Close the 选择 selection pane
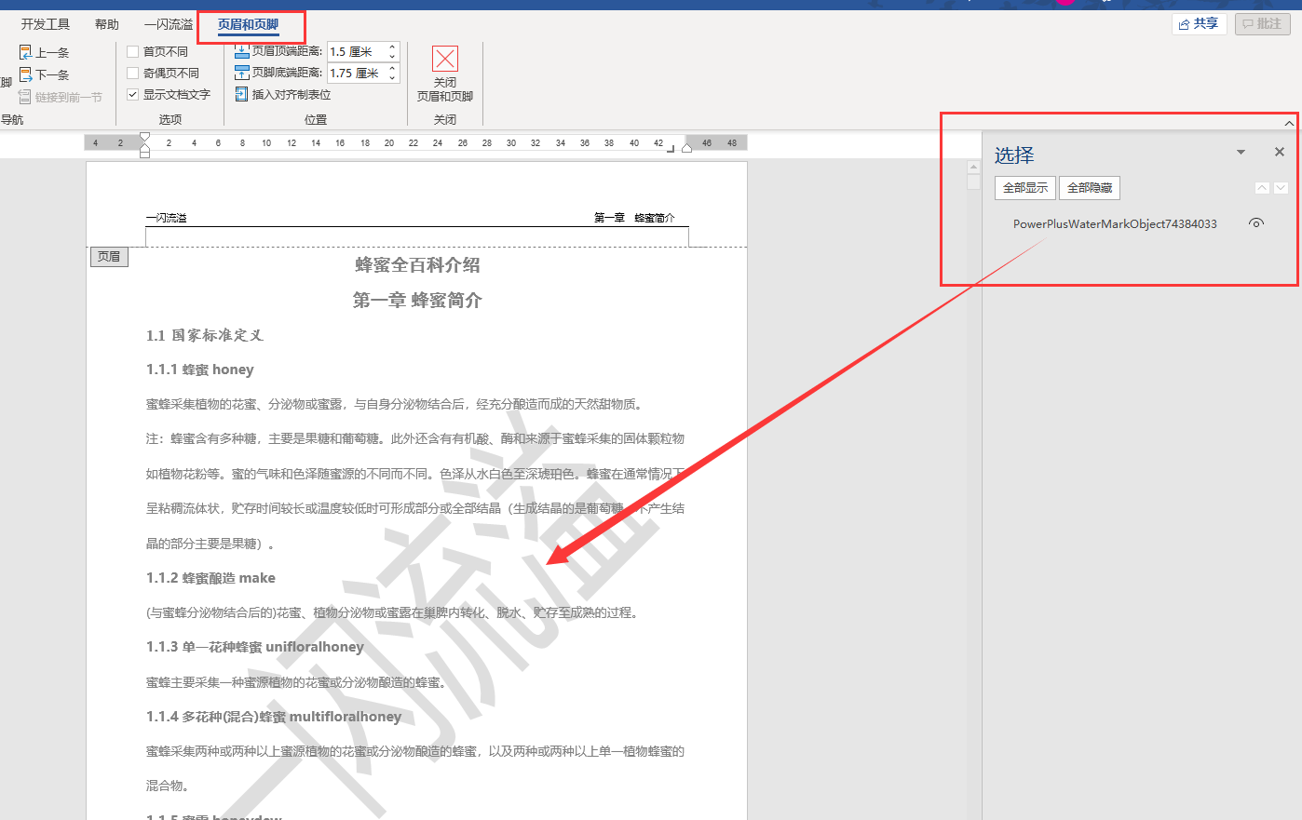Image resolution: width=1302 pixels, height=820 pixels. pyautogui.click(x=1280, y=152)
